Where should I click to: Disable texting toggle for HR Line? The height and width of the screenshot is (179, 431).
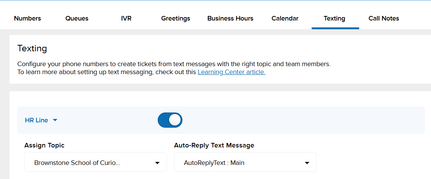pos(170,120)
